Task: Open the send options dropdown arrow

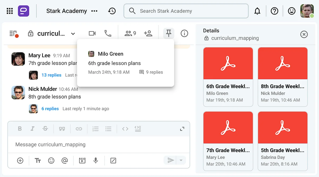Action: click(x=181, y=161)
